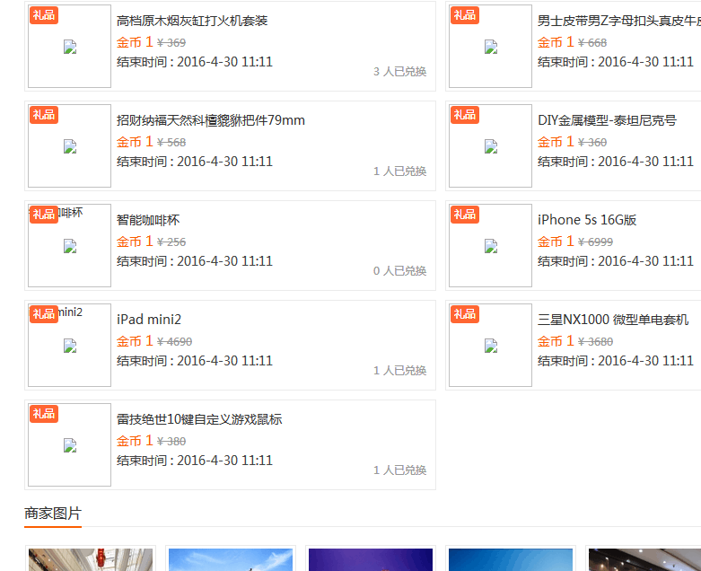Open product image of 智能咖啡杯

click(x=70, y=246)
